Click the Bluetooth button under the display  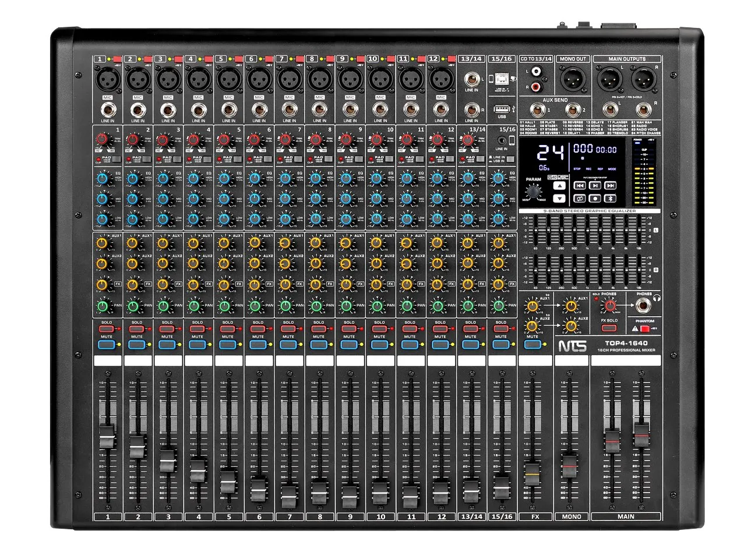(x=610, y=199)
